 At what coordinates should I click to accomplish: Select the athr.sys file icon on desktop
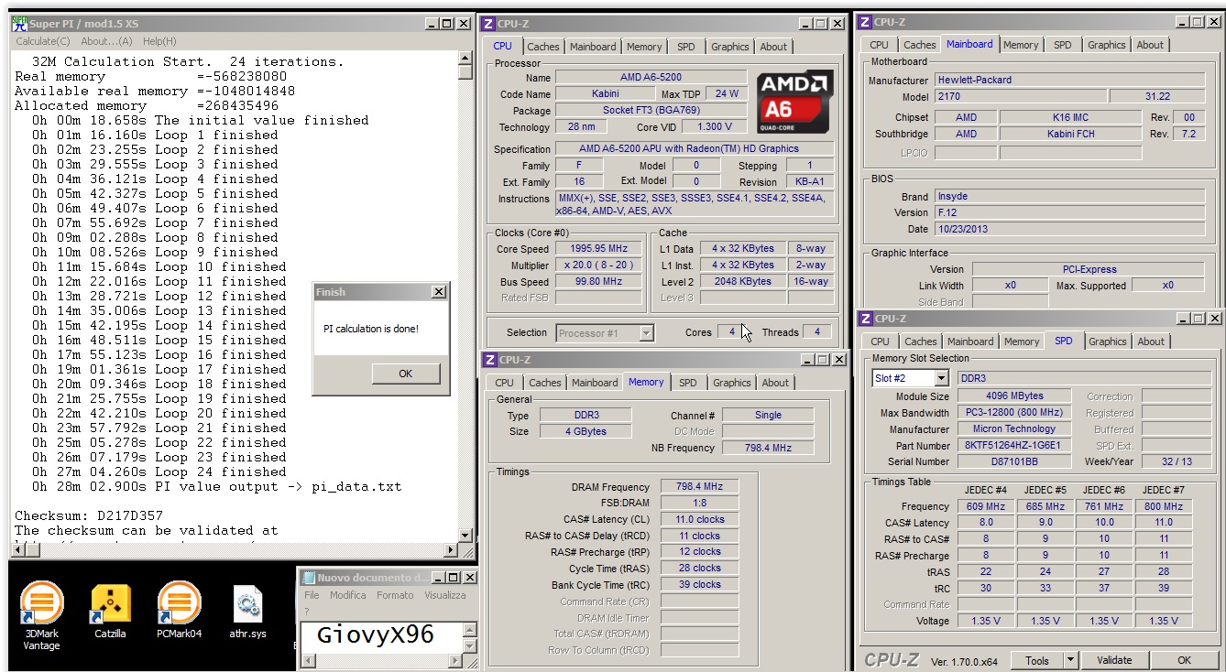coord(247,610)
